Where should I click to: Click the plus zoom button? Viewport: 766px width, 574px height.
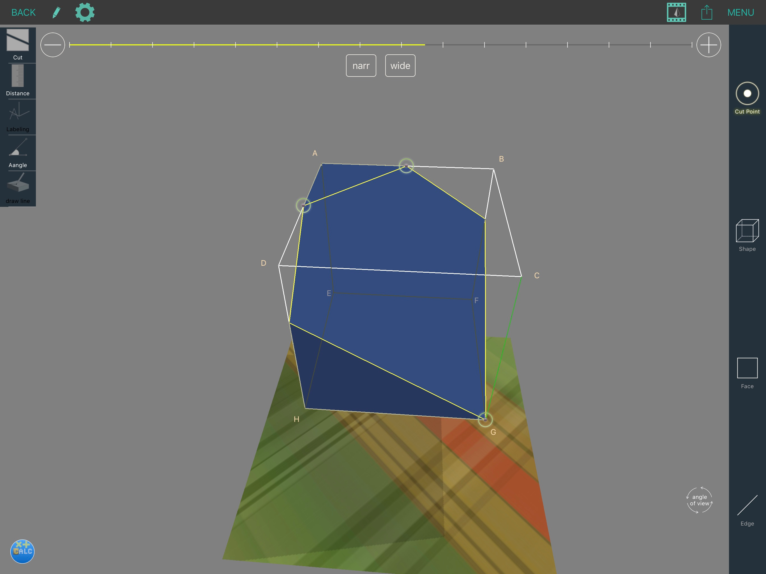pyautogui.click(x=709, y=45)
